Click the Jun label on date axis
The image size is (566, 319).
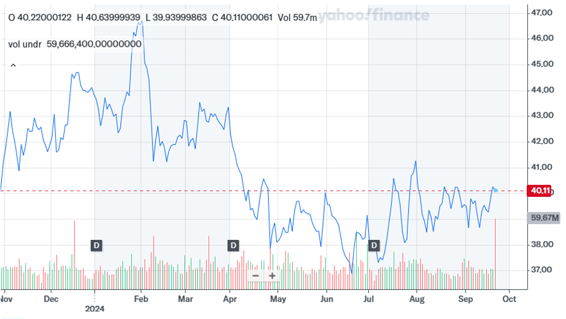pyautogui.click(x=327, y=298)
